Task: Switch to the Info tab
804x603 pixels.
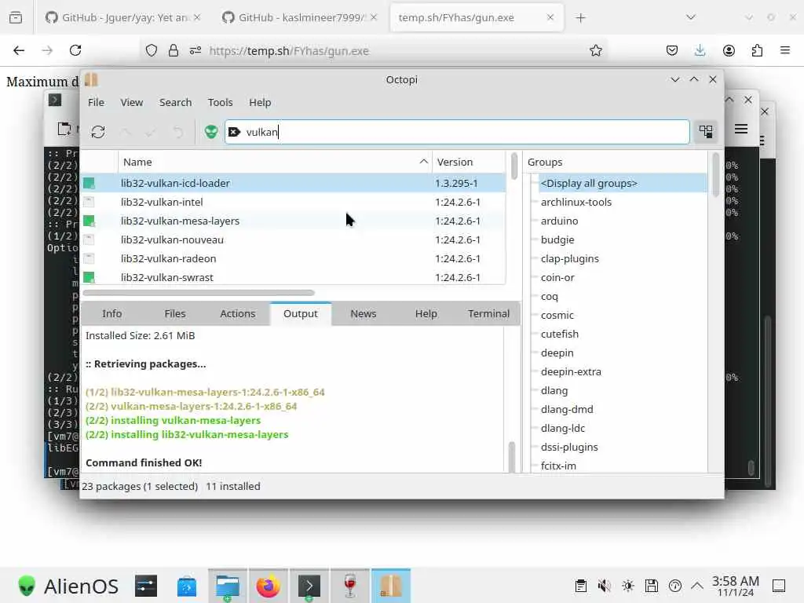Action: (x=111, y=314)
